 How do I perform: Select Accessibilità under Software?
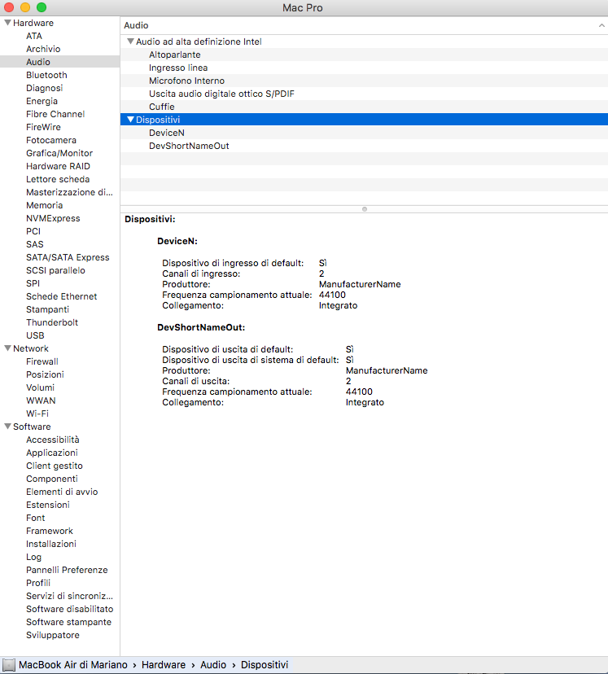click(52, 440)
